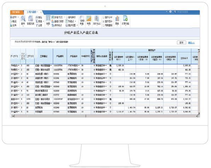
Task: Click the Layout ruler icon
Action: 89,18
